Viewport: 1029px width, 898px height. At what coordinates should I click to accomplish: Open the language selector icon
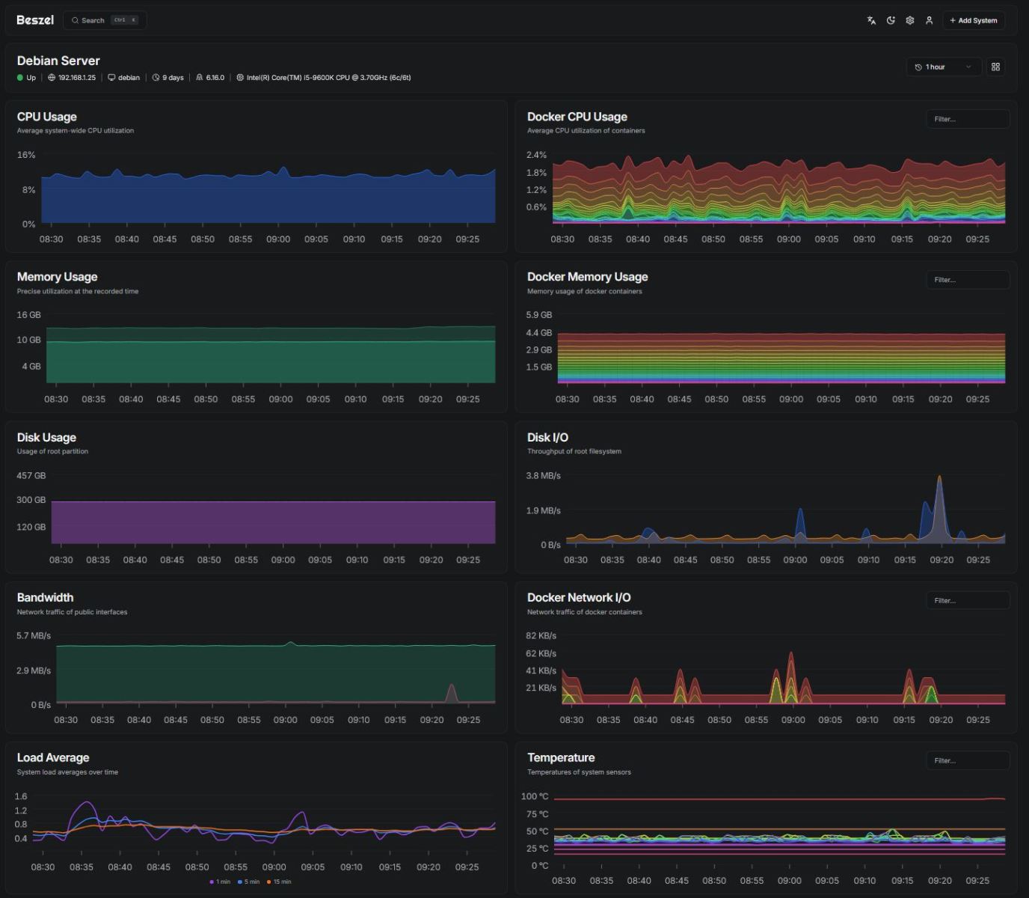tap(871, 20)
